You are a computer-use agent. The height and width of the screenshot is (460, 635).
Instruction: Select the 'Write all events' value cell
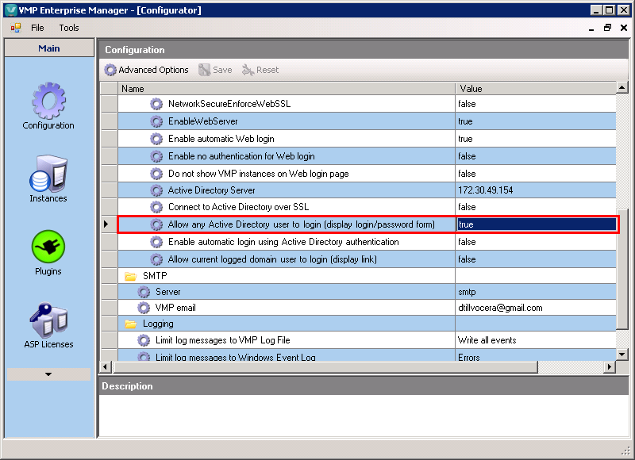(535, 340)
